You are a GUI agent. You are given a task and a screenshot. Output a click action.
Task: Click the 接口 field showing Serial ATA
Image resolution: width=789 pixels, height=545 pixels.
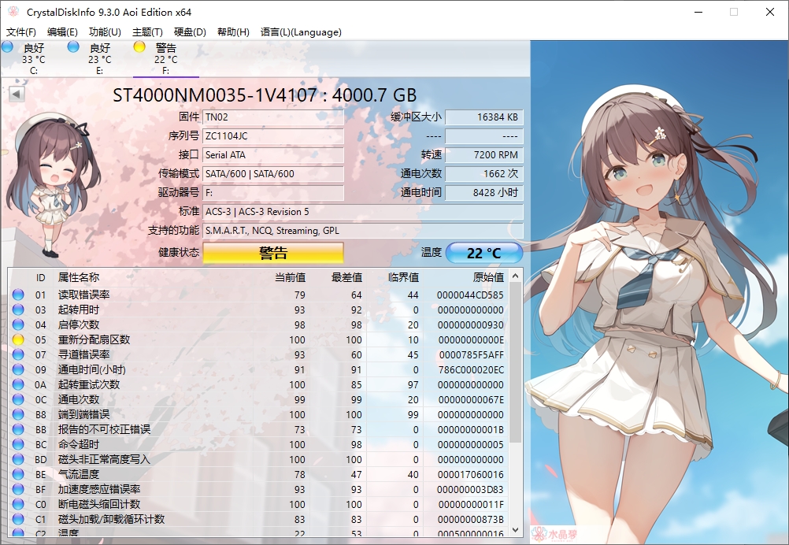(273, 155)
